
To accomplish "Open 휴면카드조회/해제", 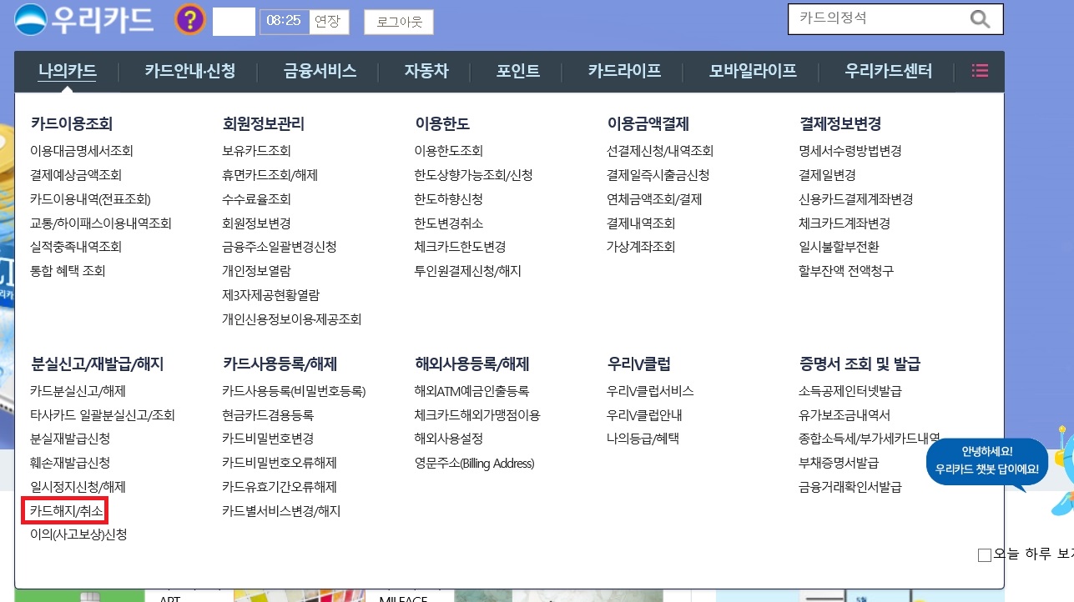I will tap(270, 175).
